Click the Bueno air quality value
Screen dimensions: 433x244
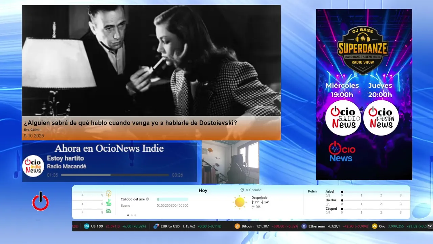click(126, 206)
